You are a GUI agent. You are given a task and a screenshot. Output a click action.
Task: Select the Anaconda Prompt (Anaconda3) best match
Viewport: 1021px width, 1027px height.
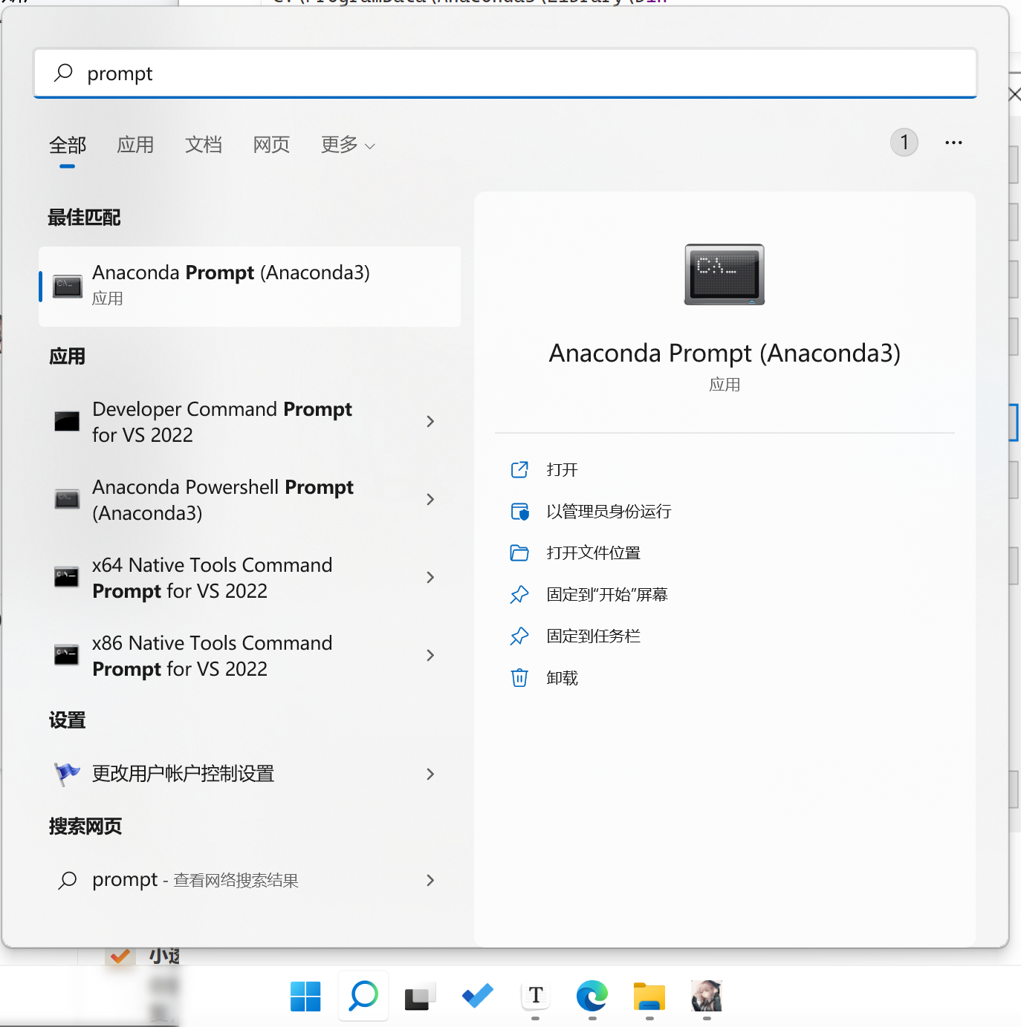click(250, 286)
